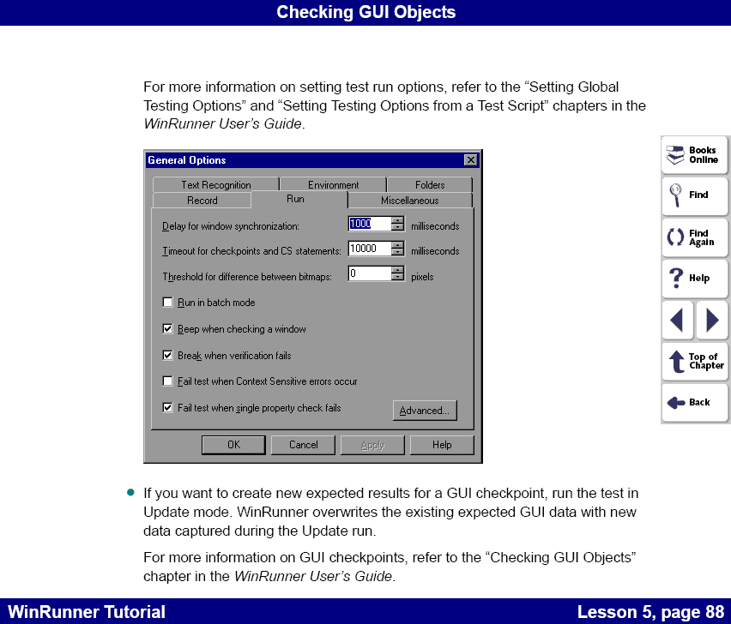Viewport: 731px width, 624px height.
Task: Go to the next page arrow
Action: 711,320
